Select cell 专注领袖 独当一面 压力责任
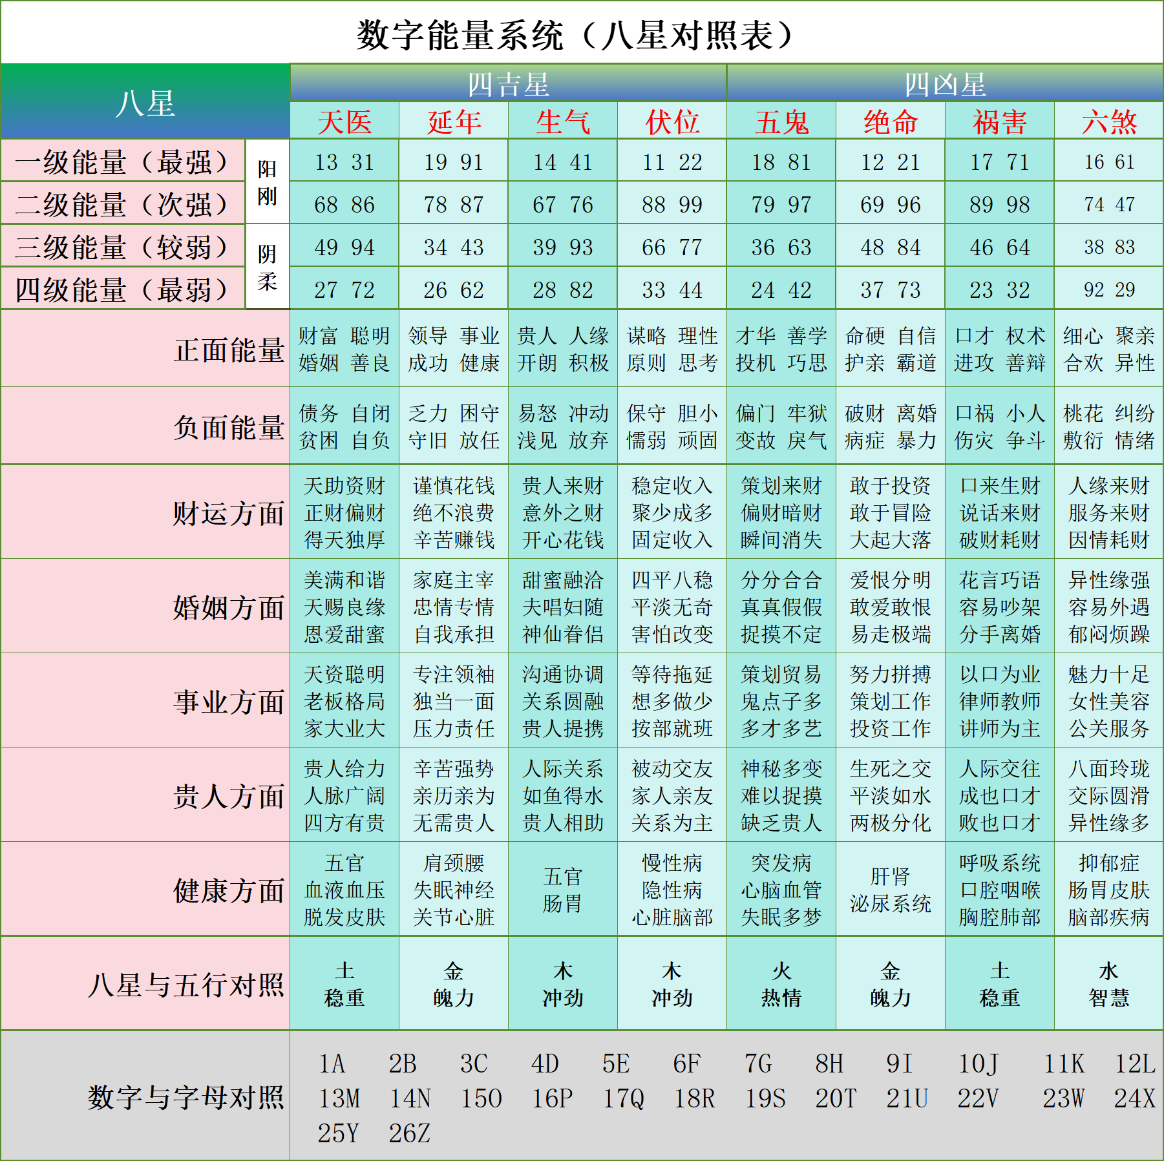This screenshot has width=1164, height=1161. 454,700
